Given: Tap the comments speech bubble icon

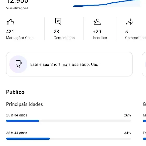Looking at the screenshot, I should [58, 21].
